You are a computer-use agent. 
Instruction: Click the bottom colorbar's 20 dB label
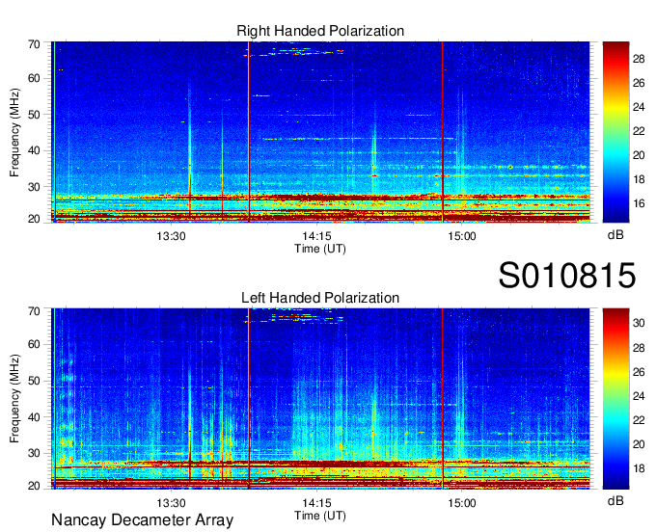click(x=639, y=444)
